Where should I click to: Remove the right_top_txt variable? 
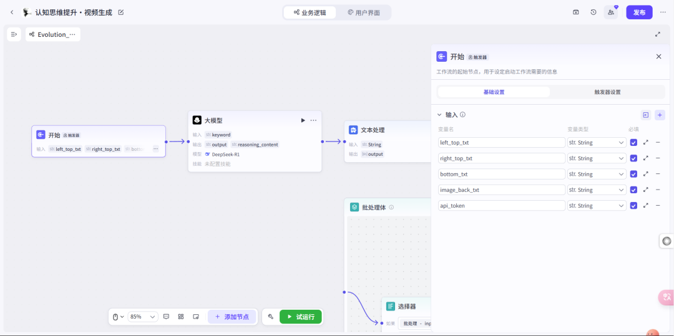pos(658,158)
